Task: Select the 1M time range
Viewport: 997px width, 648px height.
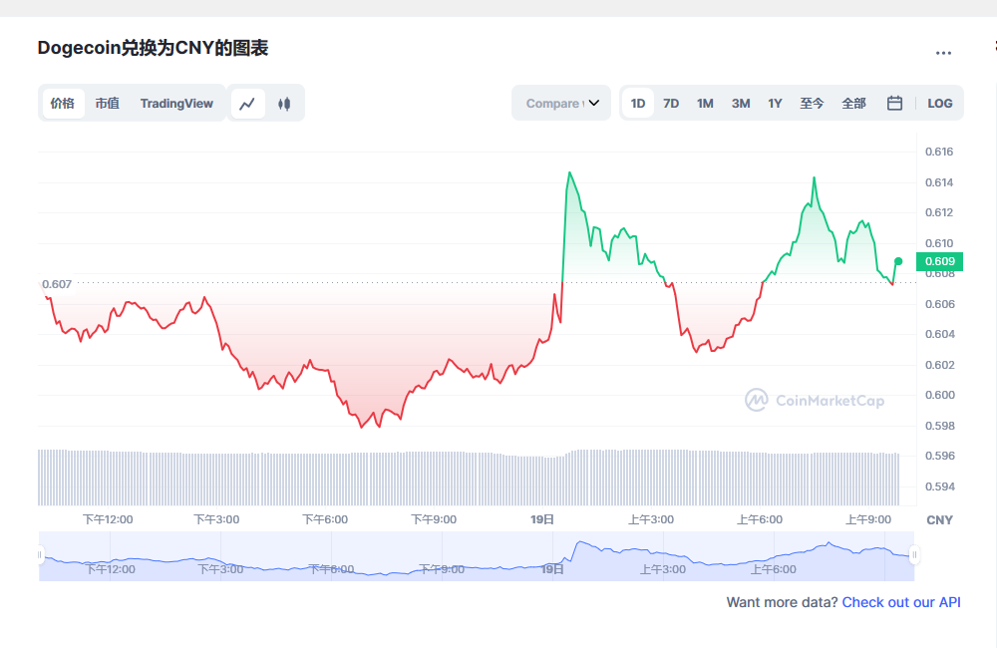Action: [x=705, y=103]
